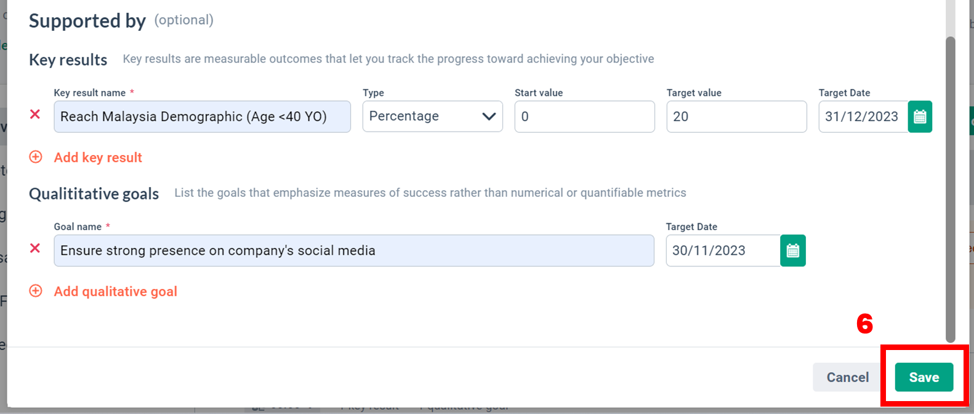This screenshot has height=414, width=974.
Task: Click the plus icon beside Add qualitative goal
Action: (36, 291)
